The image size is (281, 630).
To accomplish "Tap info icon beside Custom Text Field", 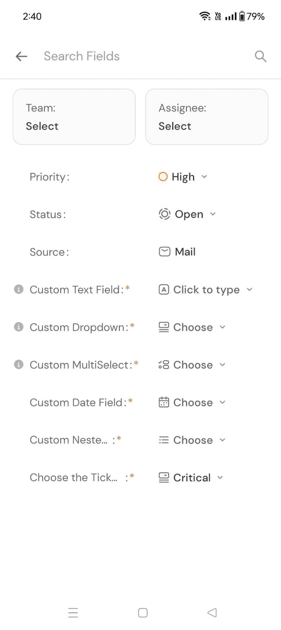I will pos(18,289).
